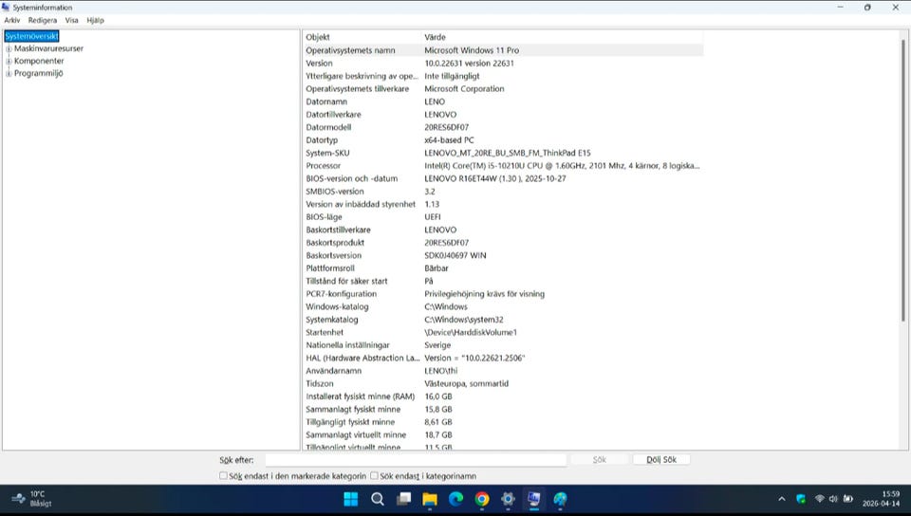Expand the Maskinvaruresurser tree node
This screenshot has width=911, height=516.
point(9,48)
